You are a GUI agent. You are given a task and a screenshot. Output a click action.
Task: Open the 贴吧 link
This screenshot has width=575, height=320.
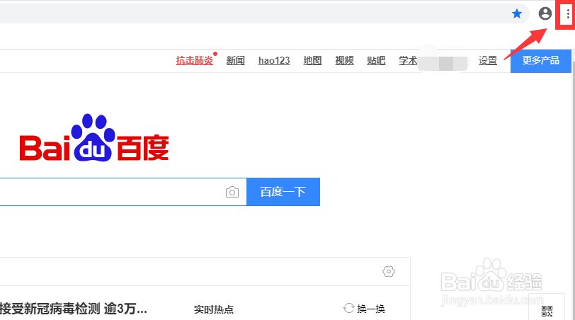click(x=376, y=60)
